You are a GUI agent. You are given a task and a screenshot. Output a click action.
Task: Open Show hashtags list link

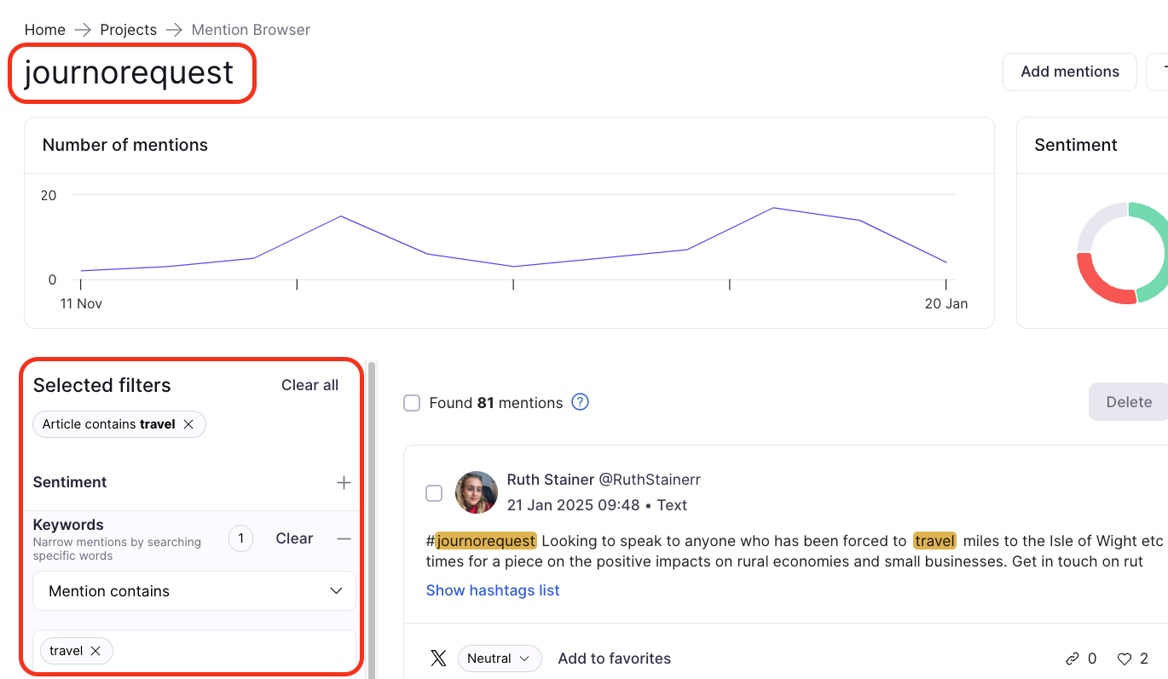point(493,590)
